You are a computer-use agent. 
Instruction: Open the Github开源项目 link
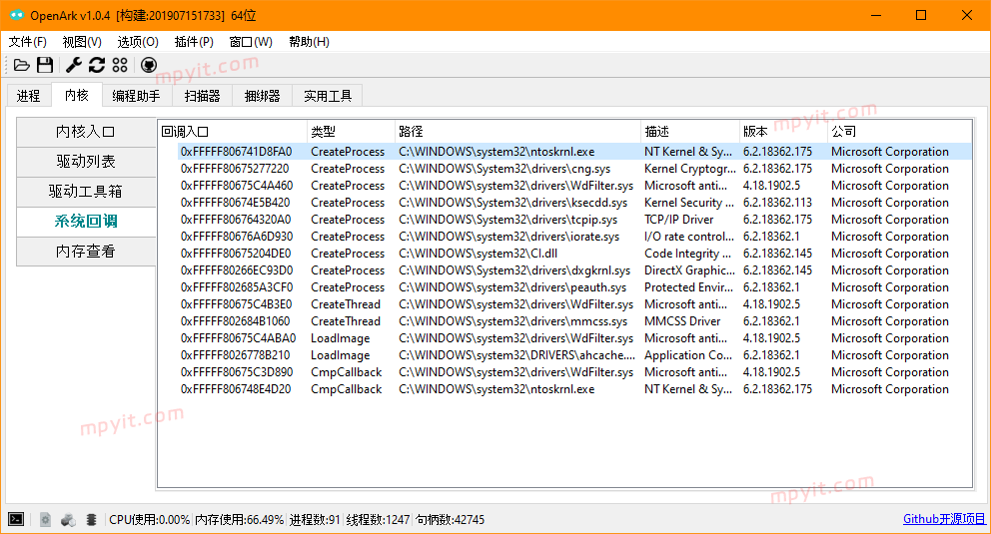[x=944, y=519]
